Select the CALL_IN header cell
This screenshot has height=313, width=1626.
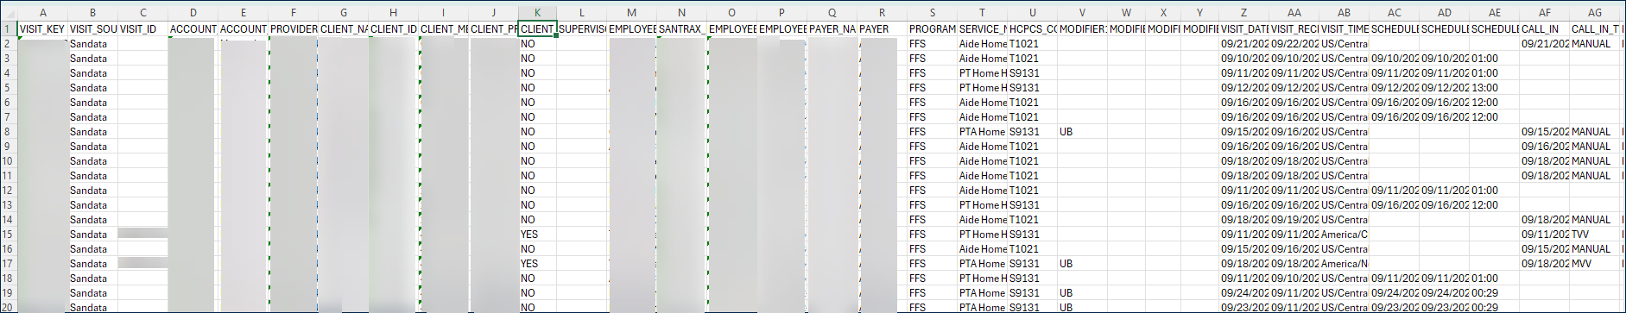point(1541,28)
